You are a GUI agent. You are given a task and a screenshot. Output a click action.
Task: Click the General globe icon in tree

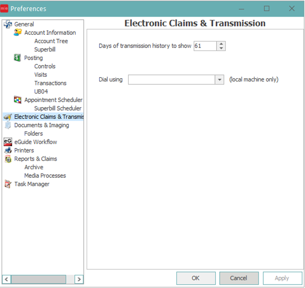(x=8, y=24)
